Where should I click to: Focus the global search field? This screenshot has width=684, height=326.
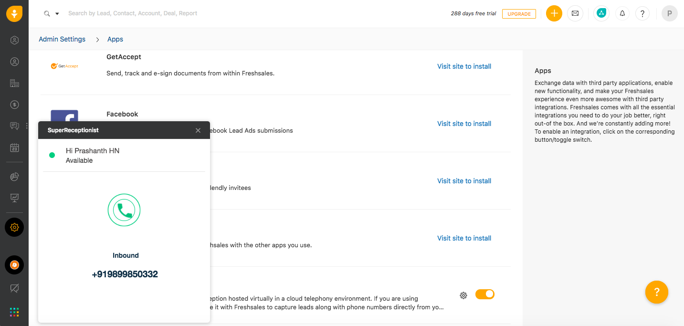point(133,13)
